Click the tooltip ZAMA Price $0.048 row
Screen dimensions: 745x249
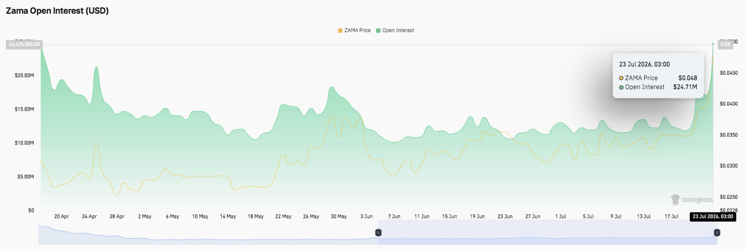658,78
